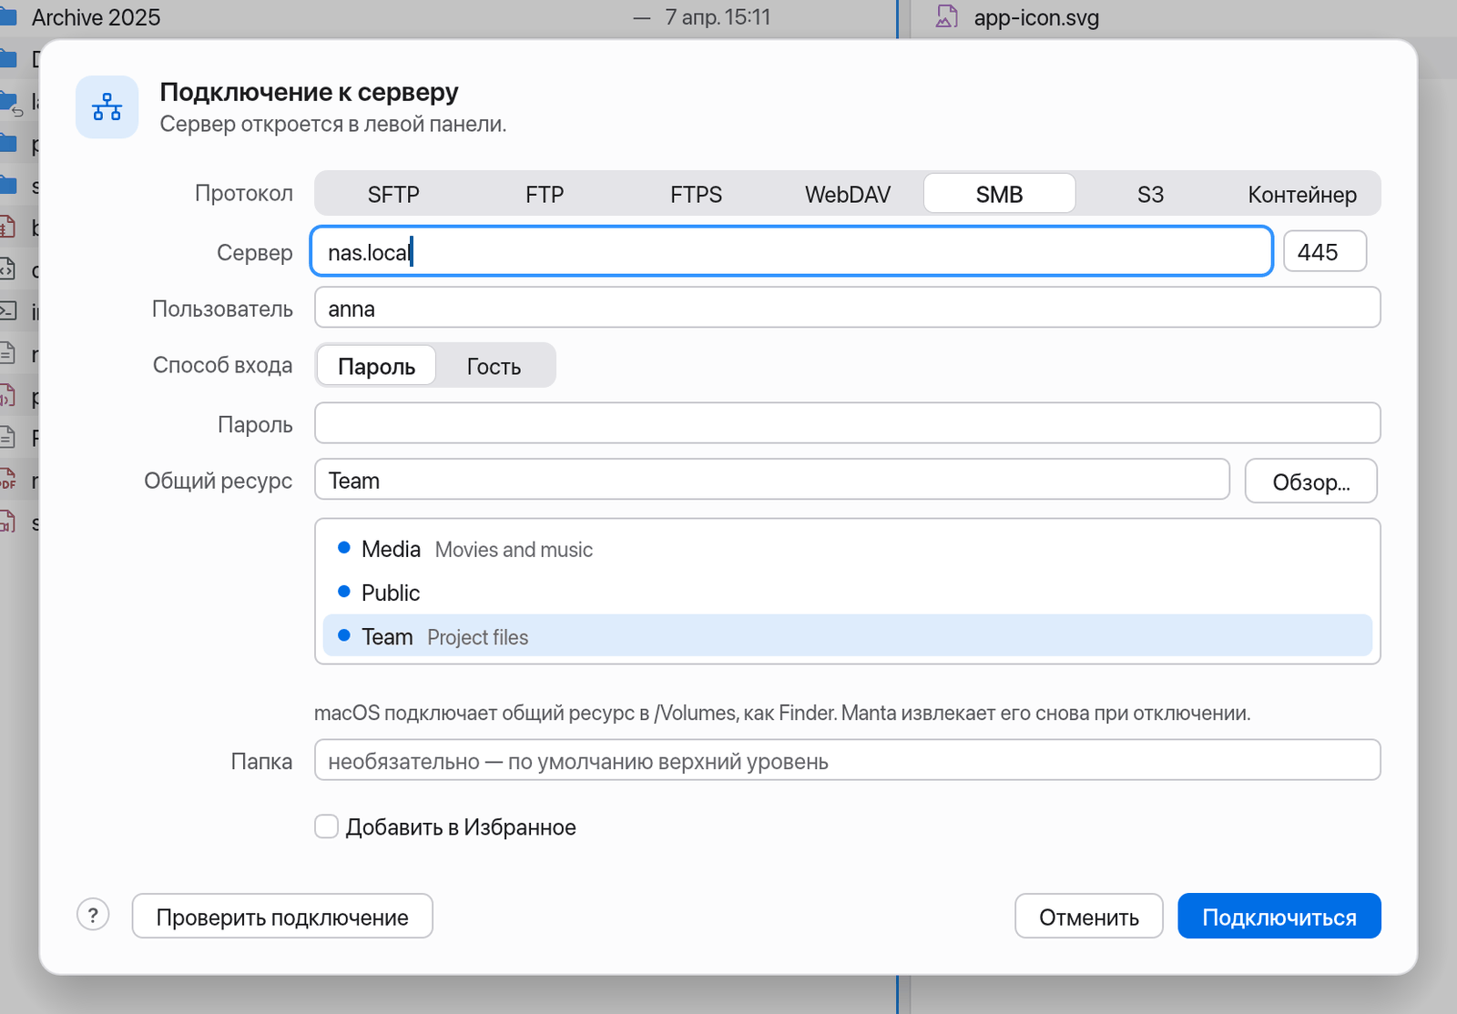Focus the empty Пароль input field

click(x=848, y=423)
